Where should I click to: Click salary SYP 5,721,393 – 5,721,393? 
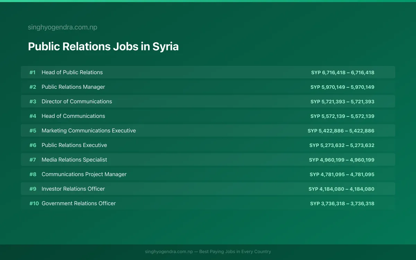pos(343,102)
